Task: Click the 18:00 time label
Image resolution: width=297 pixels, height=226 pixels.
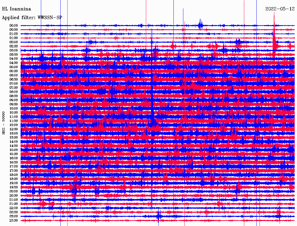Action: pos(14,175)
